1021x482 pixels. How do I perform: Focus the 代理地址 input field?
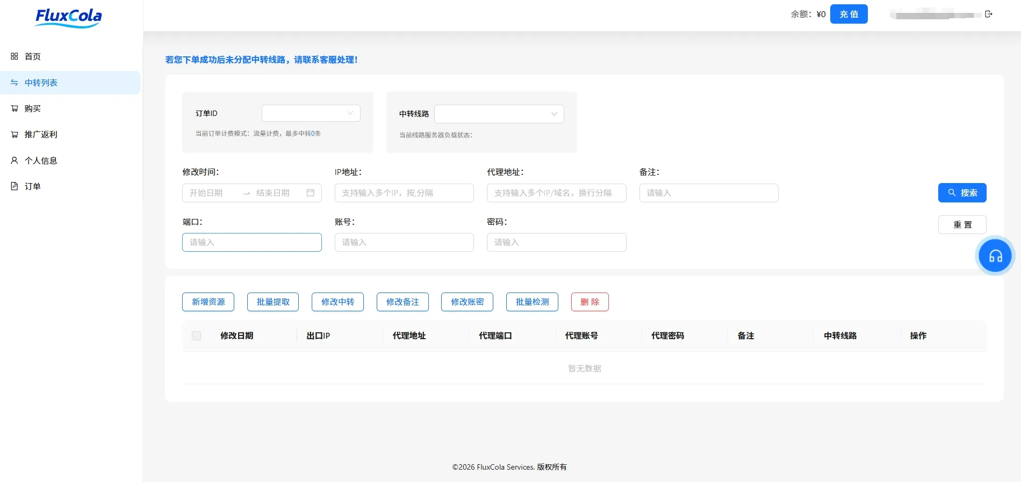(557, 193)
